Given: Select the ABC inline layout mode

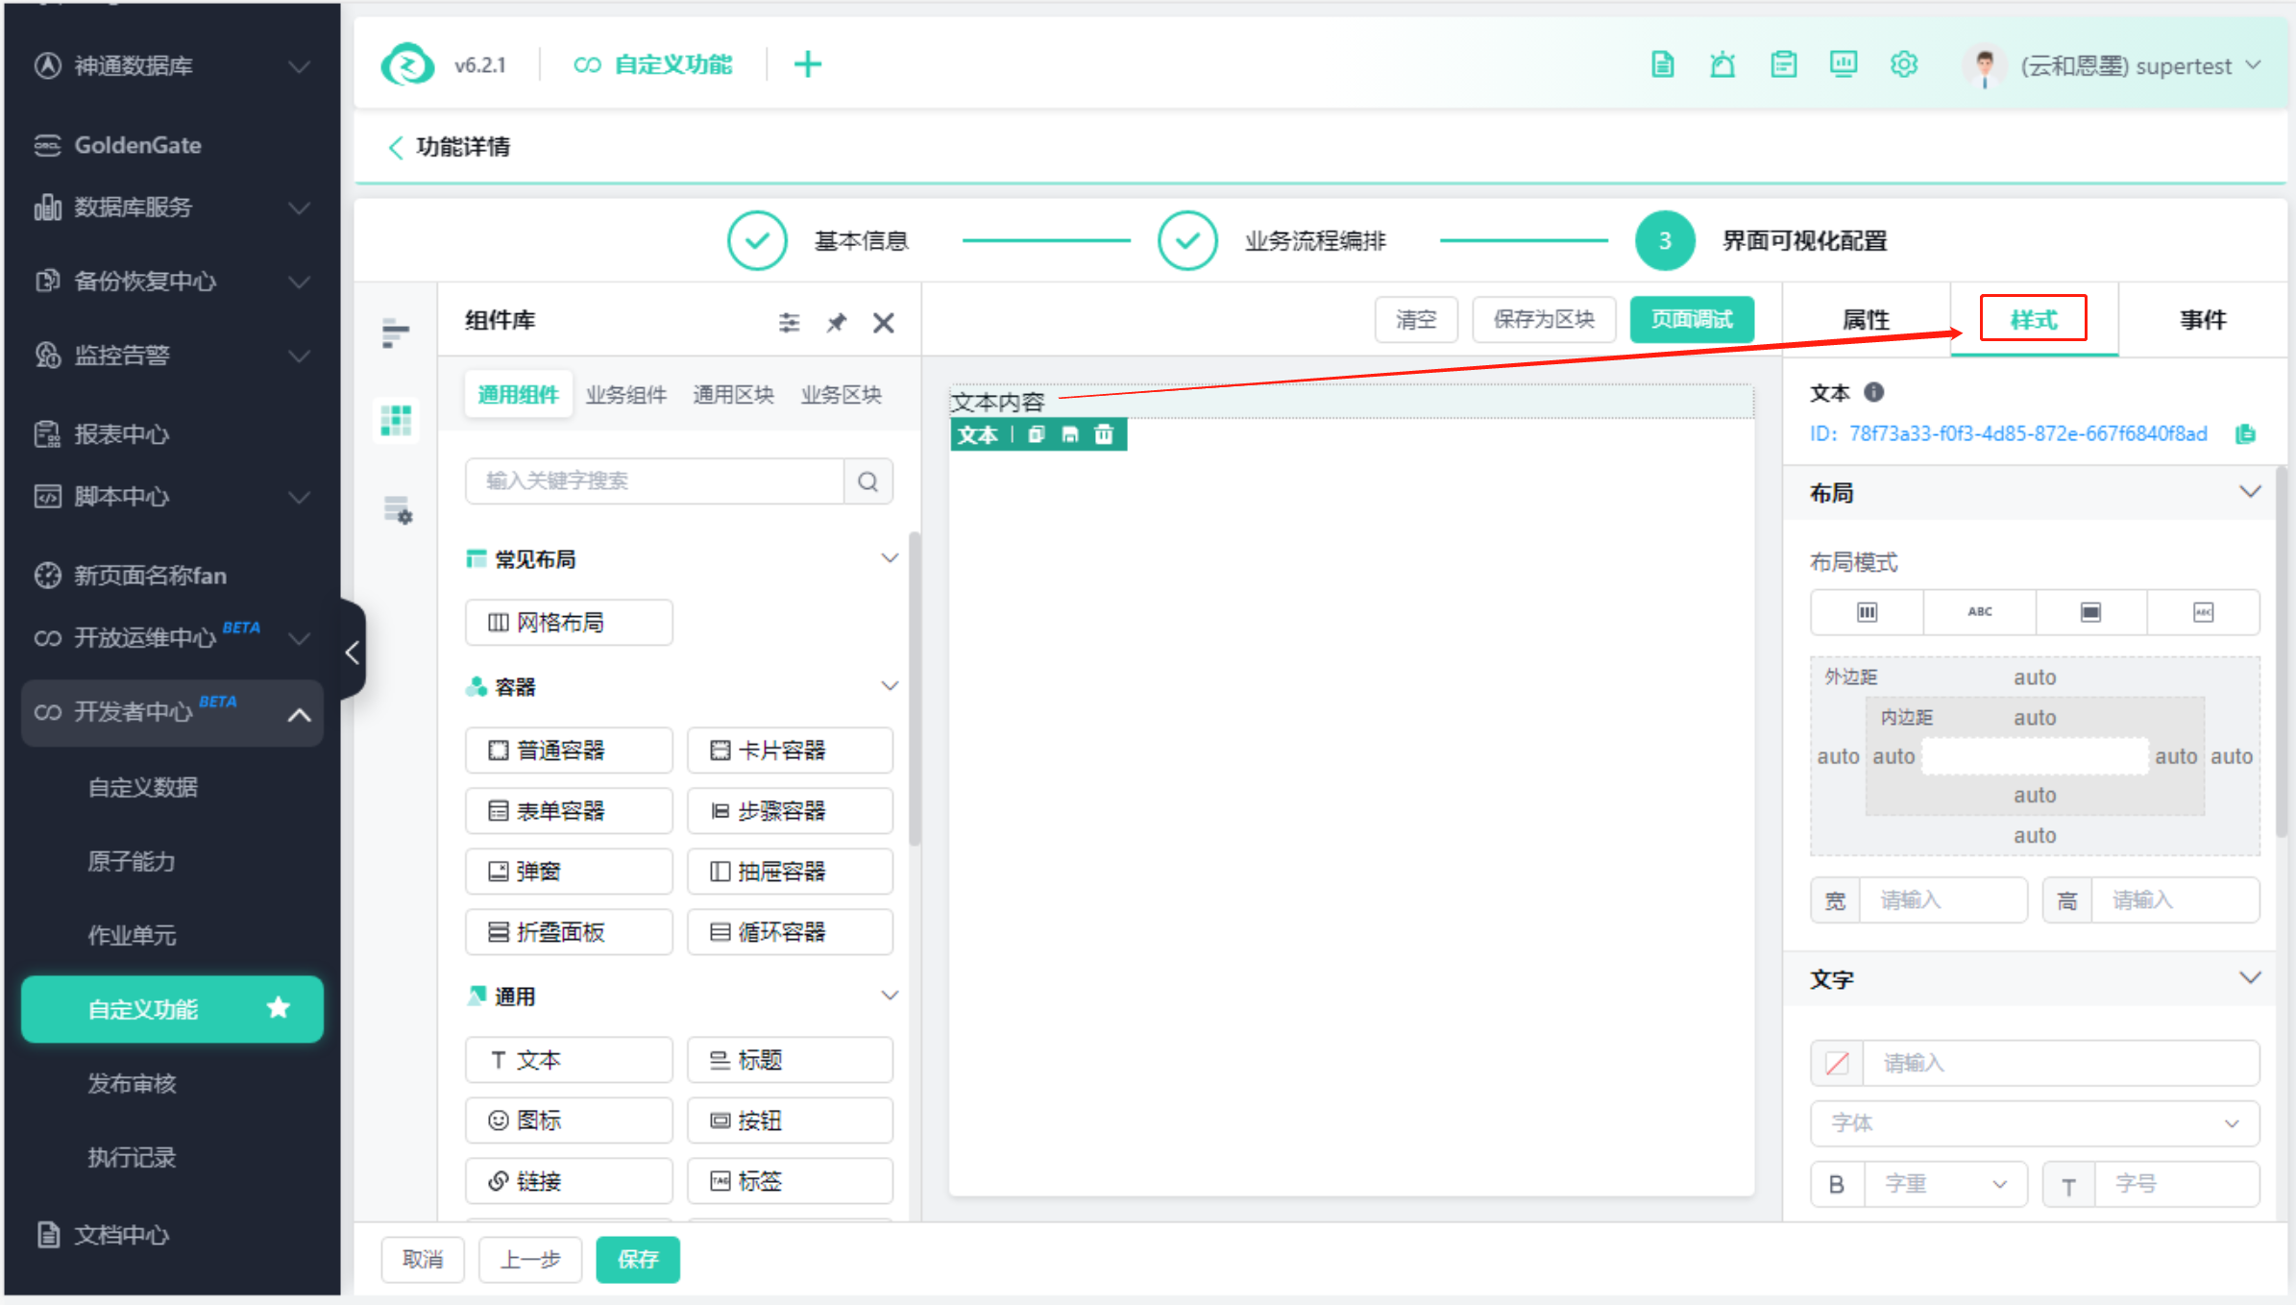Looking at the screenshot, I should pyautogui.click(x=1979, y=612).
